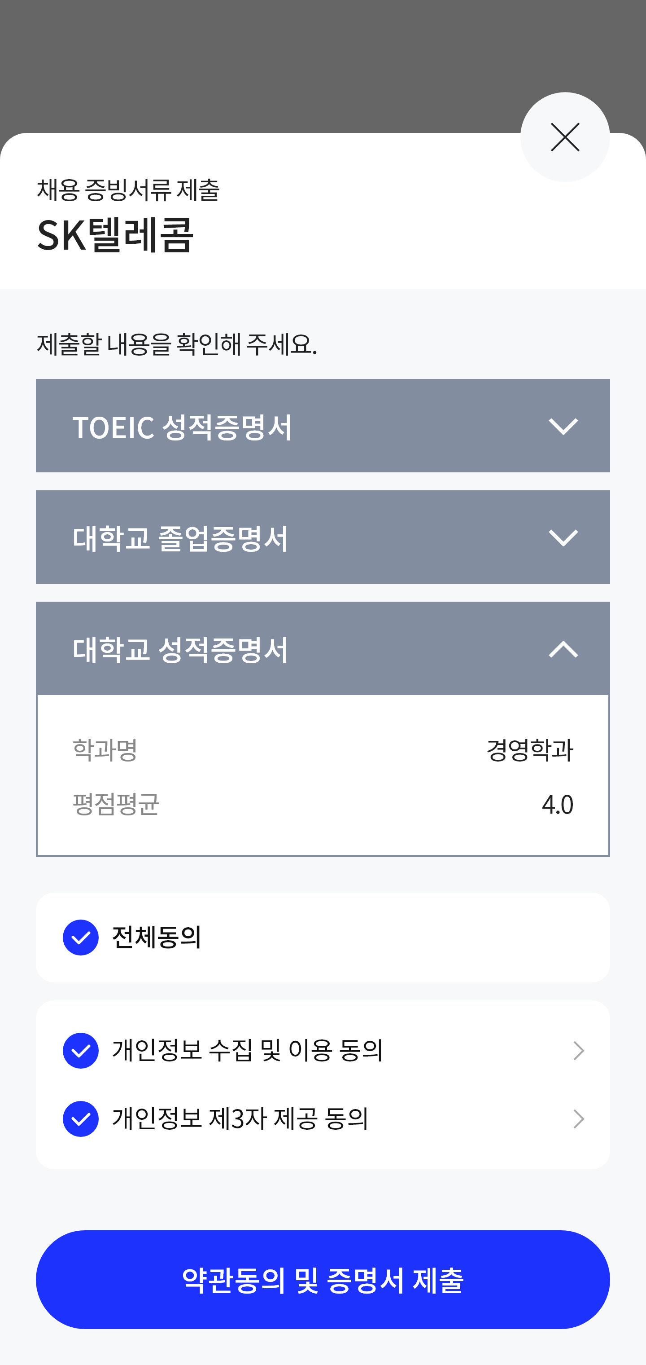The height and width of the screenshot is (1365, 646).
Task: Tap the 전체동의 label text
Action: tap(157, 938)
